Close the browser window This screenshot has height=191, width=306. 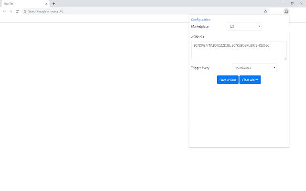pyautogui.click(x=301, y=3)
